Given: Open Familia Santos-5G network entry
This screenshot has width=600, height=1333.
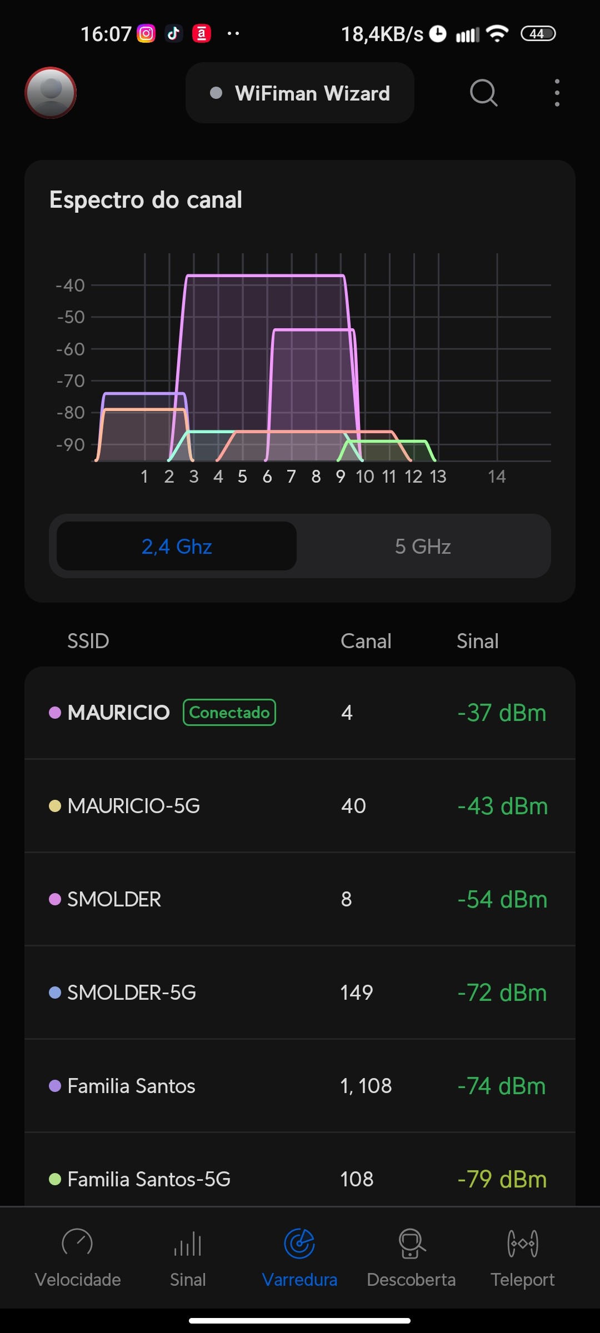Looking at the screenshot, I should pos(300,1177).
